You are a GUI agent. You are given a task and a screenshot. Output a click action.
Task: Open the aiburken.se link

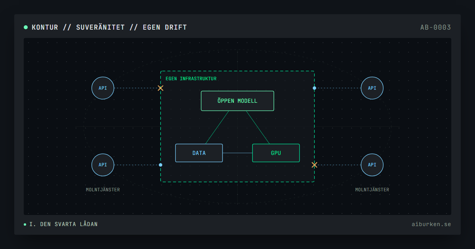(431, 224)
